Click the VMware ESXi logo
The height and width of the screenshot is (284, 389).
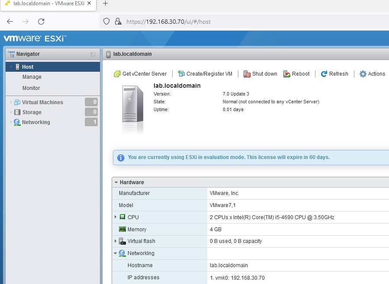pyautogui.click(x=35, y=38)
